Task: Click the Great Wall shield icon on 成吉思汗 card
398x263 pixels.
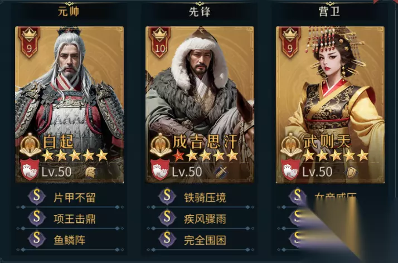Action: [x=161, y=169]
